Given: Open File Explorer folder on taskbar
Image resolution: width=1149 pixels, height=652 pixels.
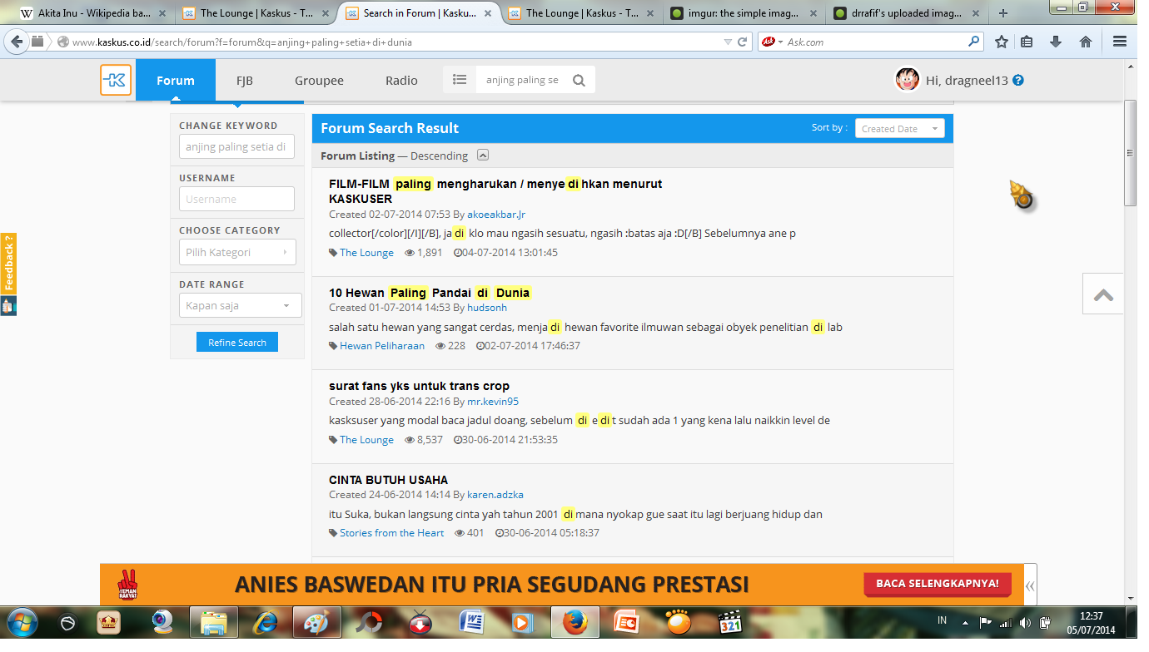Looking at the screenshot, I should click(214, 622).
